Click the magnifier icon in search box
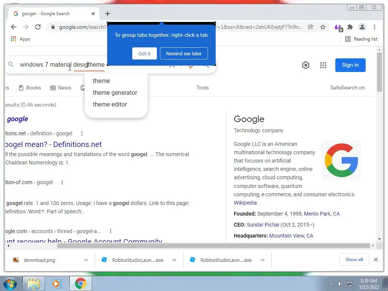The width and height of the screenshot is (388, 291). click(11, 64)
